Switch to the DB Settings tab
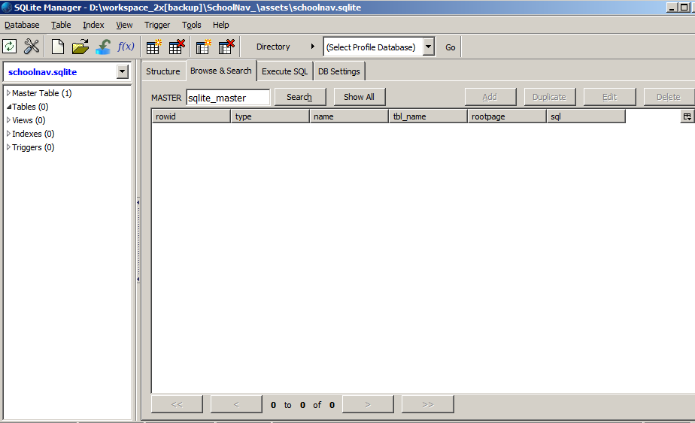This screenshot has height=423, width=695. pyautogui.click(x=339, y=71)
